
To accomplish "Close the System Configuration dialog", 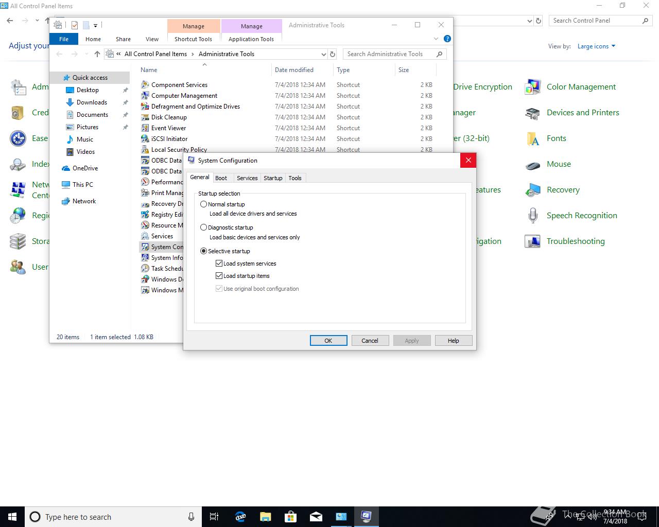I will click(469, 161).
